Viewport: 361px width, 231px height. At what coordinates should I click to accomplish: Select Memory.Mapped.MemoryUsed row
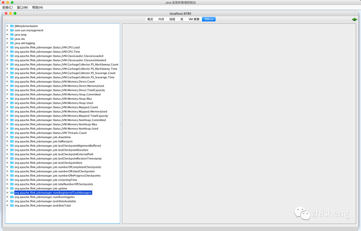pyautogui.click(x=61, y=111)
